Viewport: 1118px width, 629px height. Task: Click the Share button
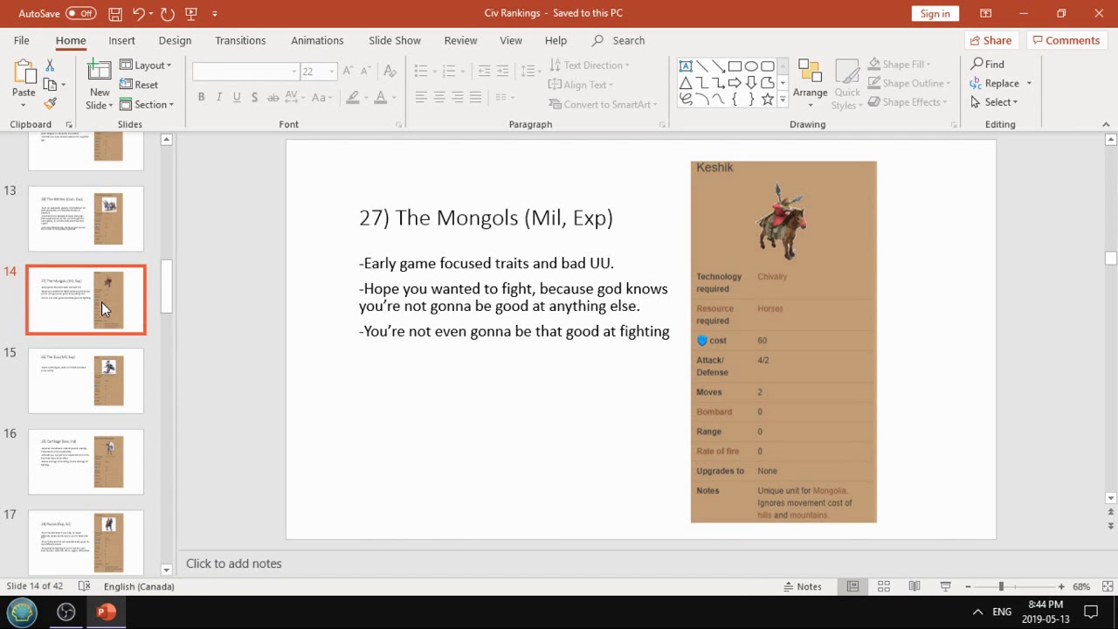990,40
